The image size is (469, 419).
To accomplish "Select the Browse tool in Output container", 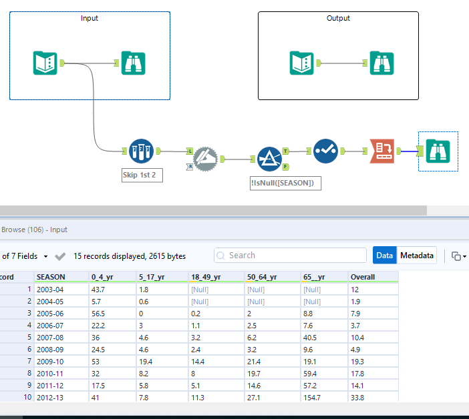I will click(x=381, y=63).
